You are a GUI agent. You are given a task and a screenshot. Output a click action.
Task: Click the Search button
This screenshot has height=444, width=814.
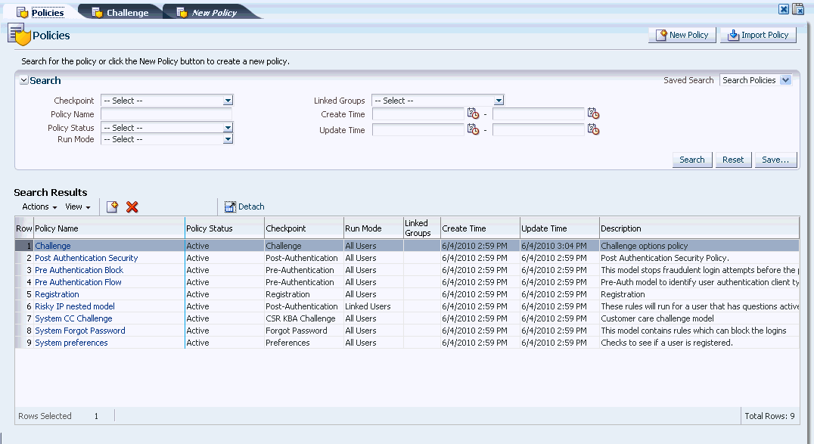pyautogui.click(x=691, y=160)
